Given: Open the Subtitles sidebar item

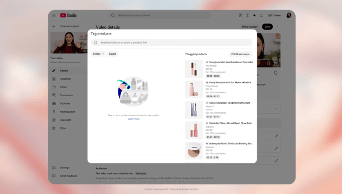Looking at the screenshot, I should pos(65,103).
